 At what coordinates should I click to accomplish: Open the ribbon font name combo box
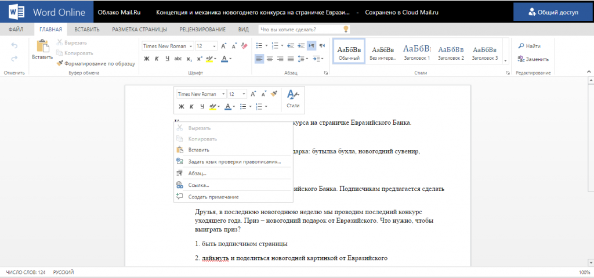[168, 46]
